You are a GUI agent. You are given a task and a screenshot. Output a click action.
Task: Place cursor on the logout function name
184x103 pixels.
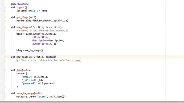[x=20, y=7]
